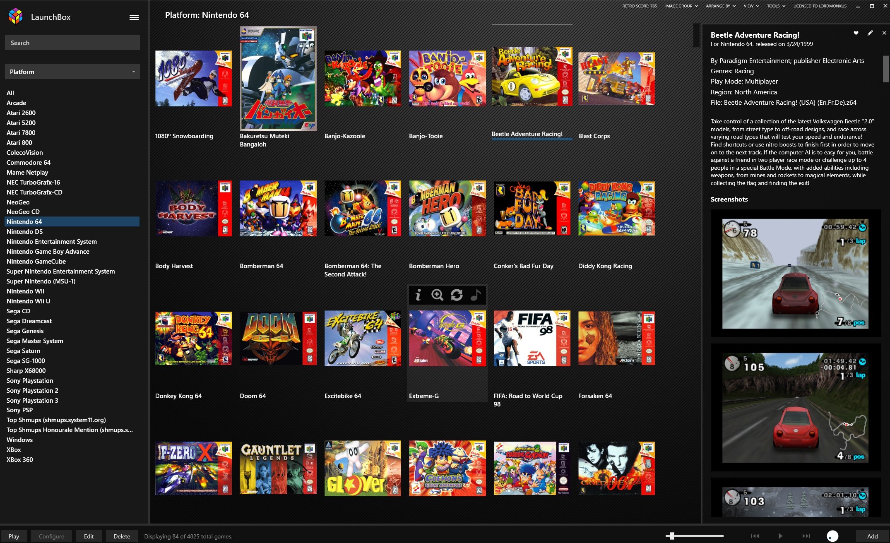This screenshot has width=890, height=543.
Task: Click the Add button
Action: [872, 536]
